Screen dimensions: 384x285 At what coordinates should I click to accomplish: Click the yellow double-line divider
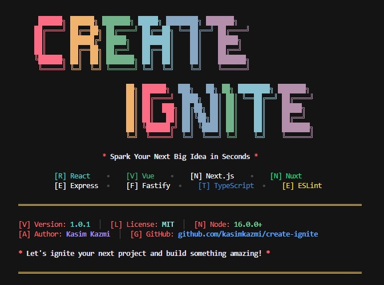click(x=190, y=205)
